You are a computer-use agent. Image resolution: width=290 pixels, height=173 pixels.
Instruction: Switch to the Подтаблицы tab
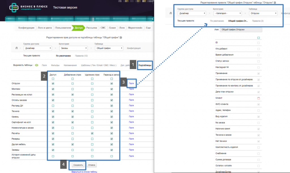144,65
